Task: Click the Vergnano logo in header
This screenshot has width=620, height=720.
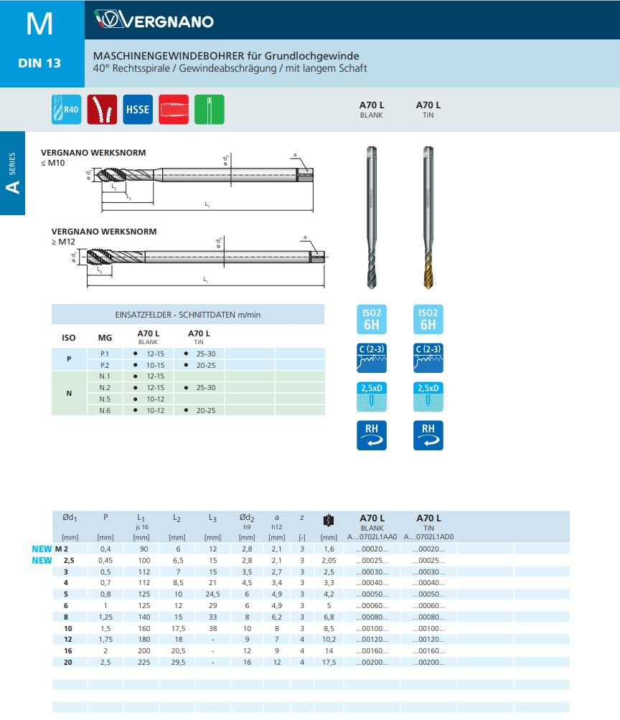Action: tap(155, 21)
